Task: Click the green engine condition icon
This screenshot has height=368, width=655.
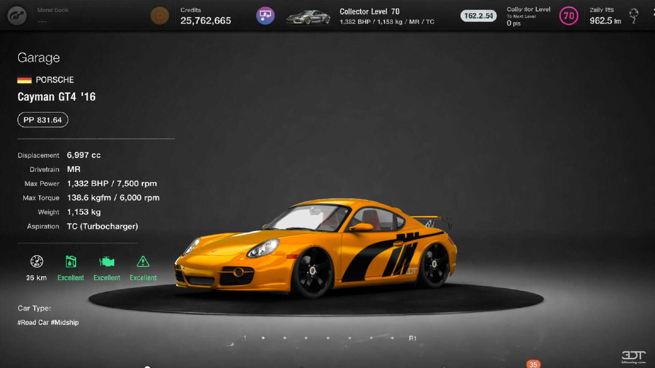Action: point(107,262)
